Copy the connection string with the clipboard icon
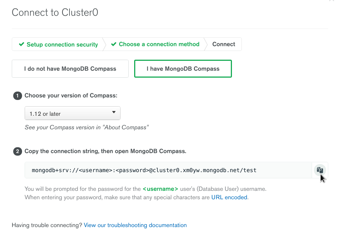The width and height of the screenshot is (340, 245). pyautogui.click(x=320, y=170)
